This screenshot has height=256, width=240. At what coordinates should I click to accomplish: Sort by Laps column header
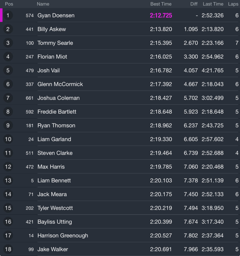(x=233, y=4)
